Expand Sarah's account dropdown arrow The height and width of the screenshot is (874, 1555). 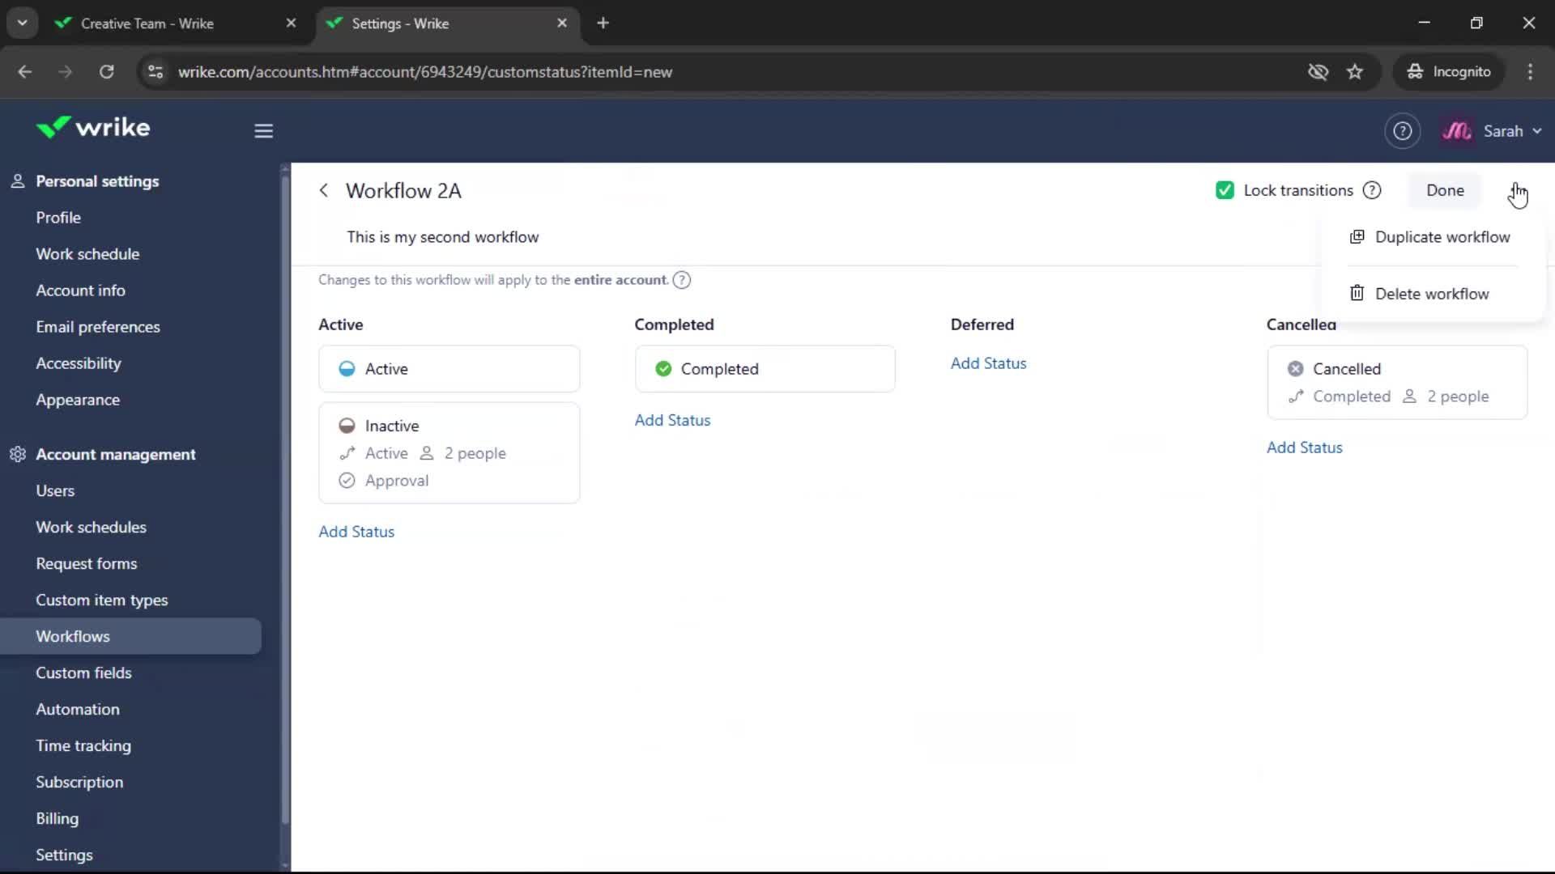coord(1537,131)
